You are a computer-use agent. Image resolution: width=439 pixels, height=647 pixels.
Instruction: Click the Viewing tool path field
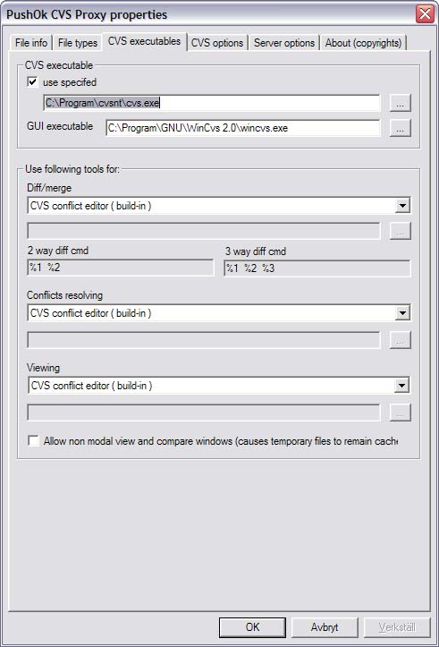204,413
